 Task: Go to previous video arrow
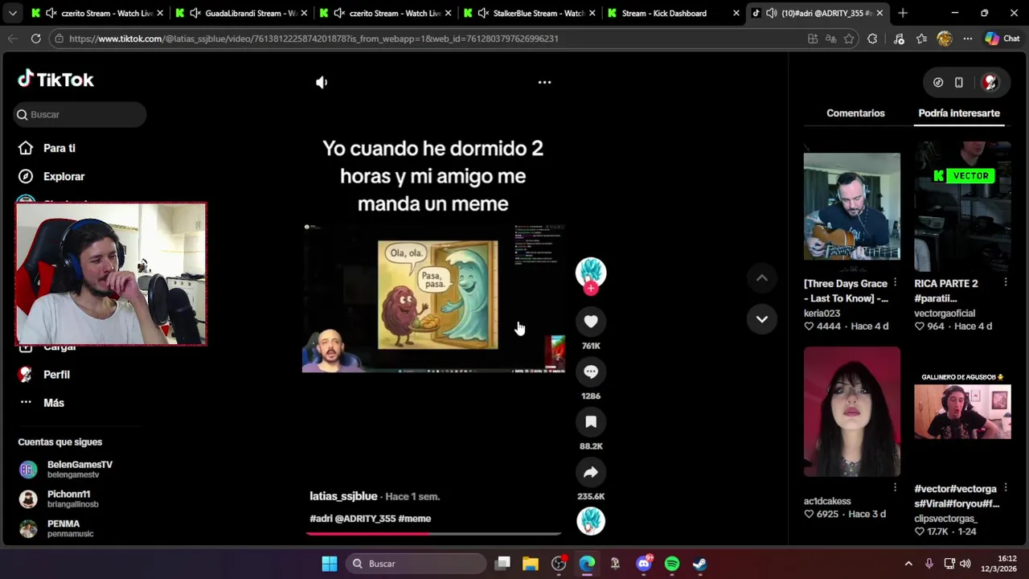coord(761,278)
